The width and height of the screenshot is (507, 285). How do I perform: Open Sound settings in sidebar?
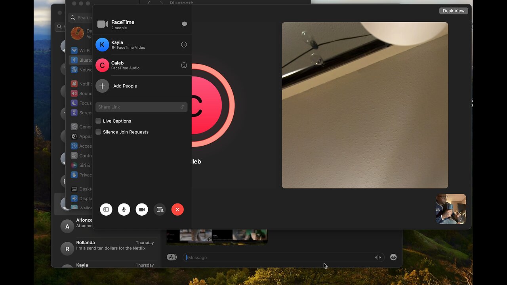(81, 93)
